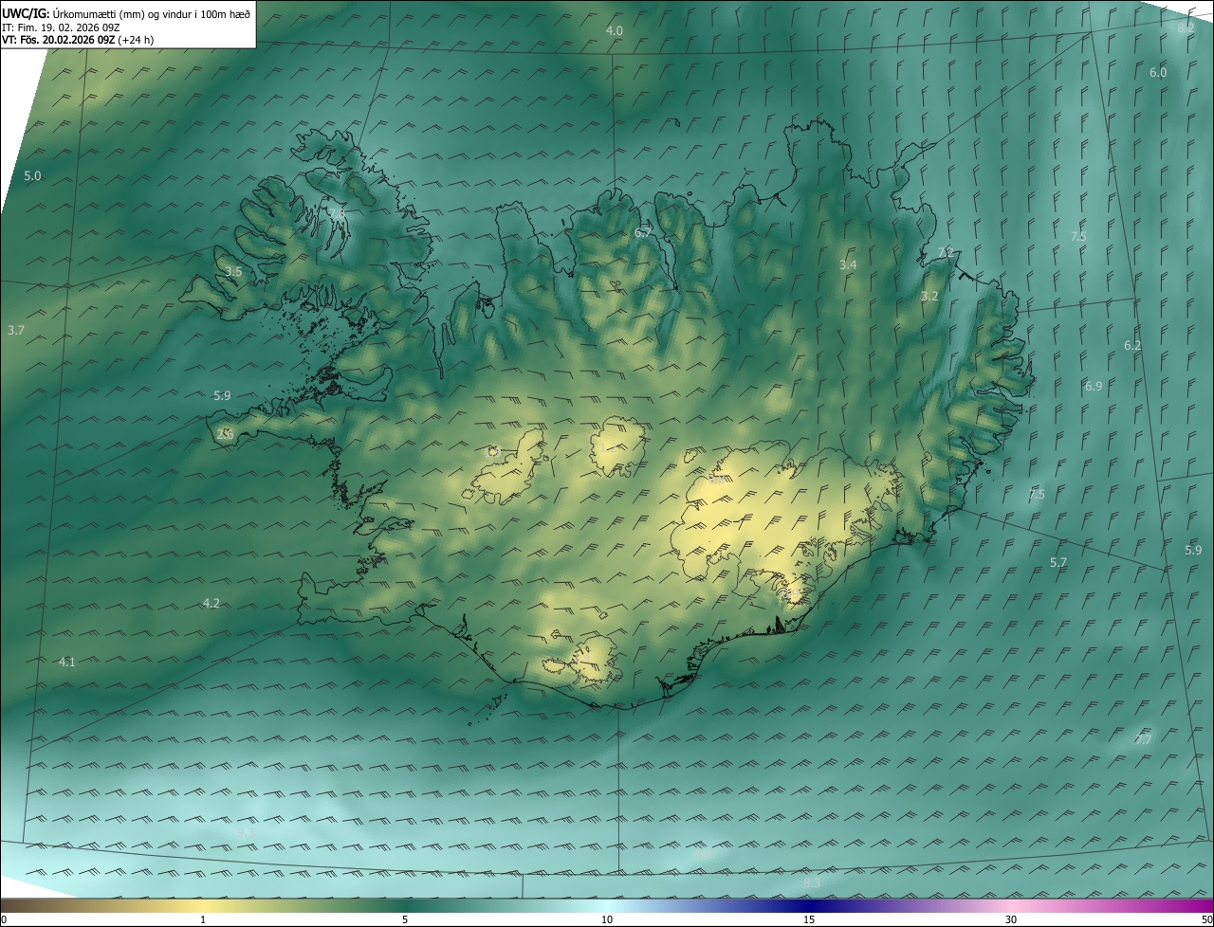
Task: Click the 4.0 value label
Action: pyautogui.click(x=615, y=31)
